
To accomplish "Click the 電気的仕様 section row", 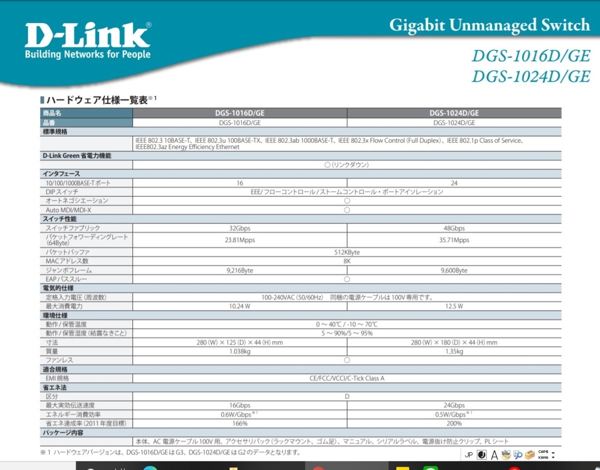I will point(300,288).
